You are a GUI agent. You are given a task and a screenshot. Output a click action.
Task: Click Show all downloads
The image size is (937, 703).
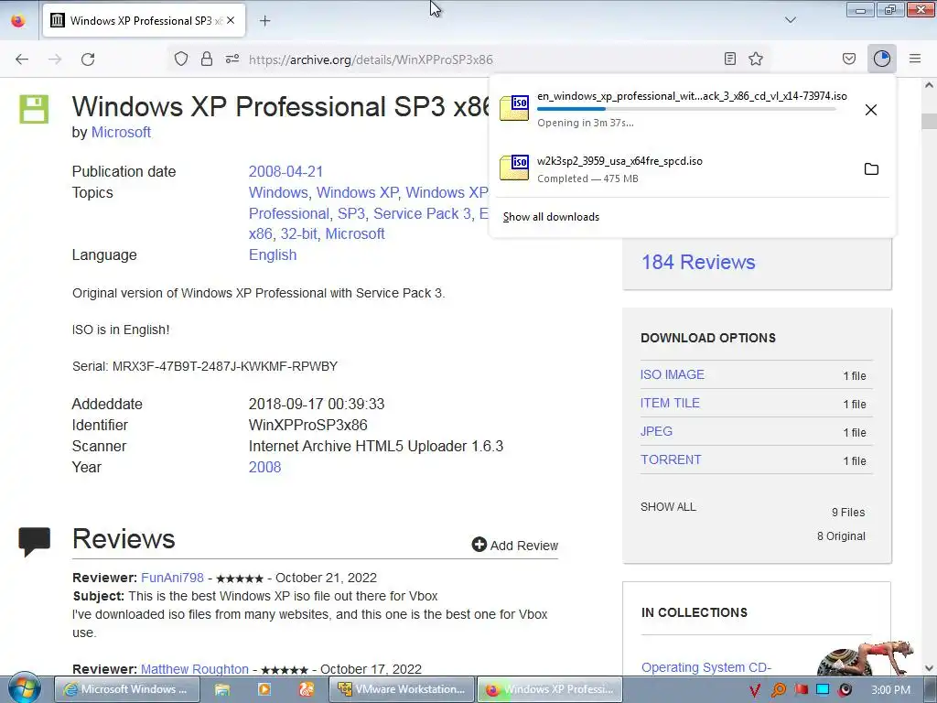[x=551, y=217]
